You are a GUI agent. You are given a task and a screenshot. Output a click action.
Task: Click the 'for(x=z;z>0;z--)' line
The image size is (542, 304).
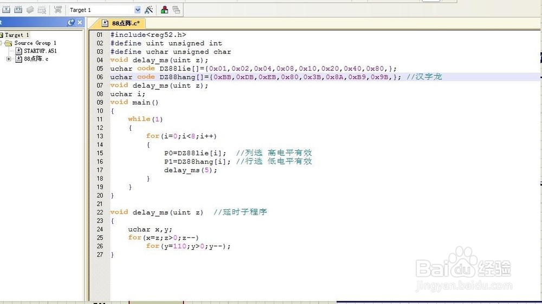coord(163,237)
